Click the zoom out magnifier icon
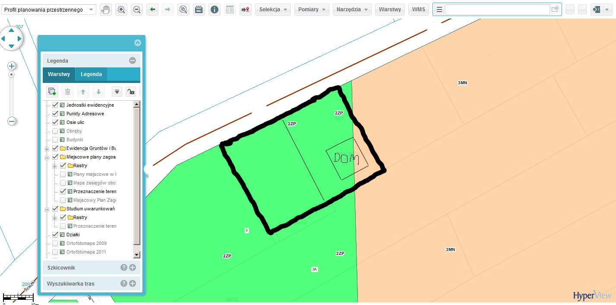The height and width of the screenshot is (305, 616). click(x=137, y=10)
